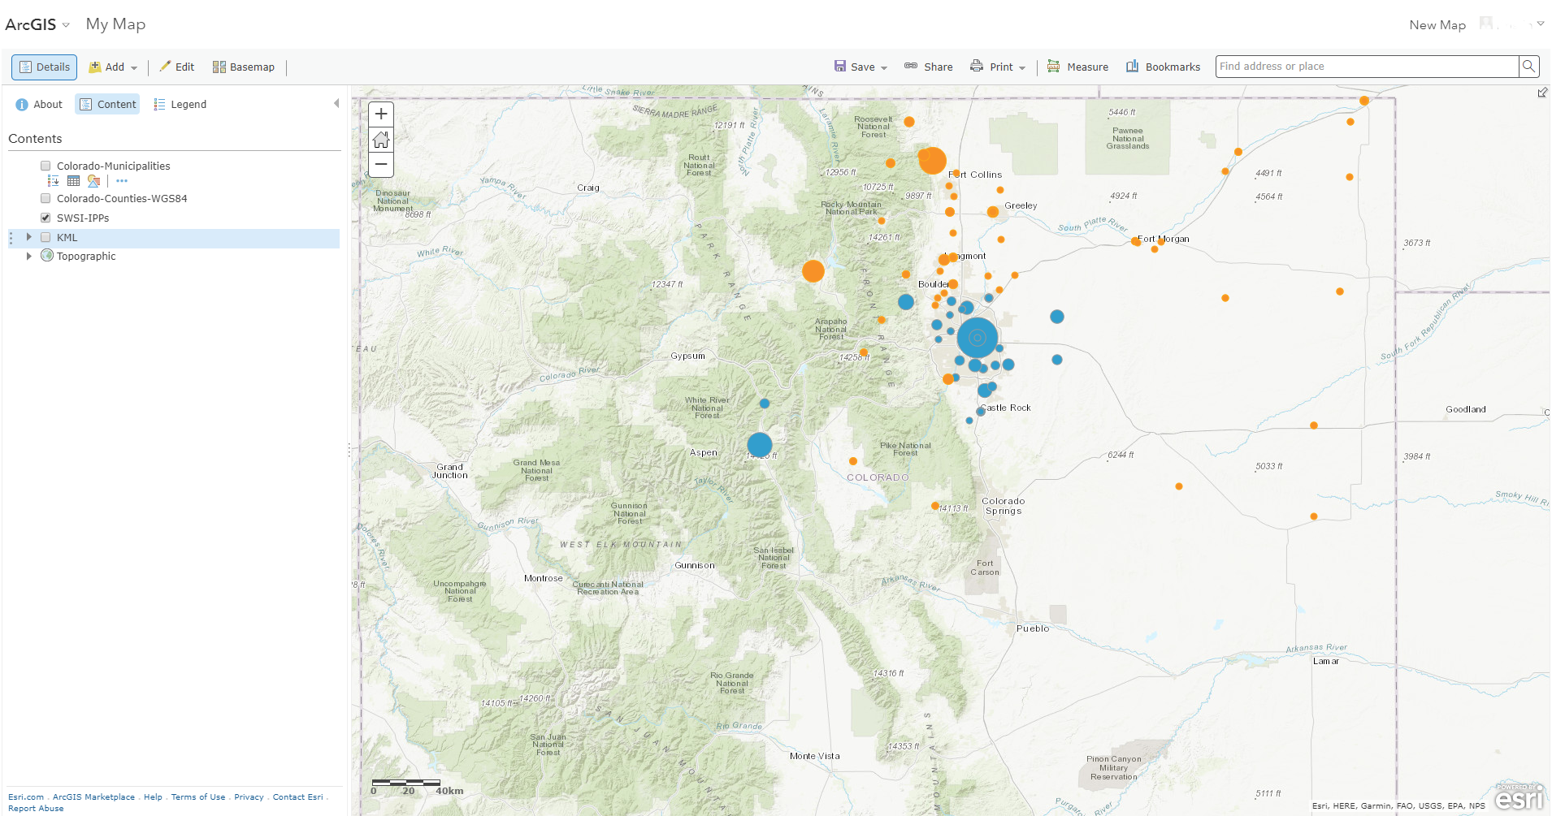
Task: Enable the Colorado-Counties-WGS84 layer
Action: tap(46, 198)
